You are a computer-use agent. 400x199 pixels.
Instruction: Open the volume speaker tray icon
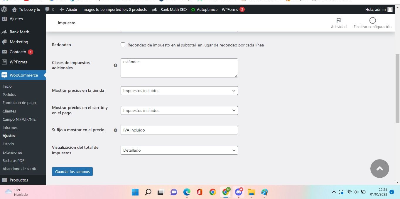[356, 192]
